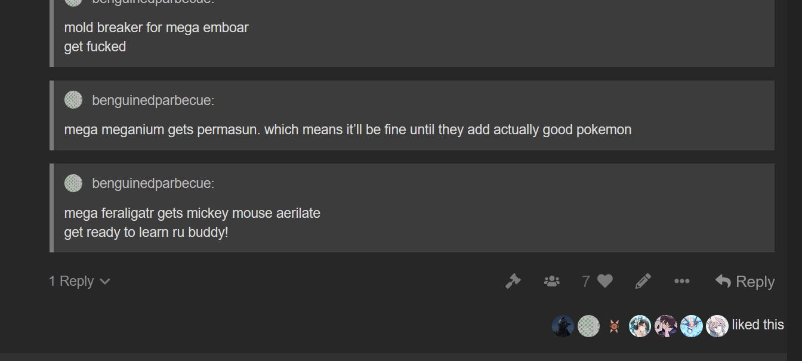Click the white-haired anime liker avatar
Screen dimensions: 802x361
point(717,326)
